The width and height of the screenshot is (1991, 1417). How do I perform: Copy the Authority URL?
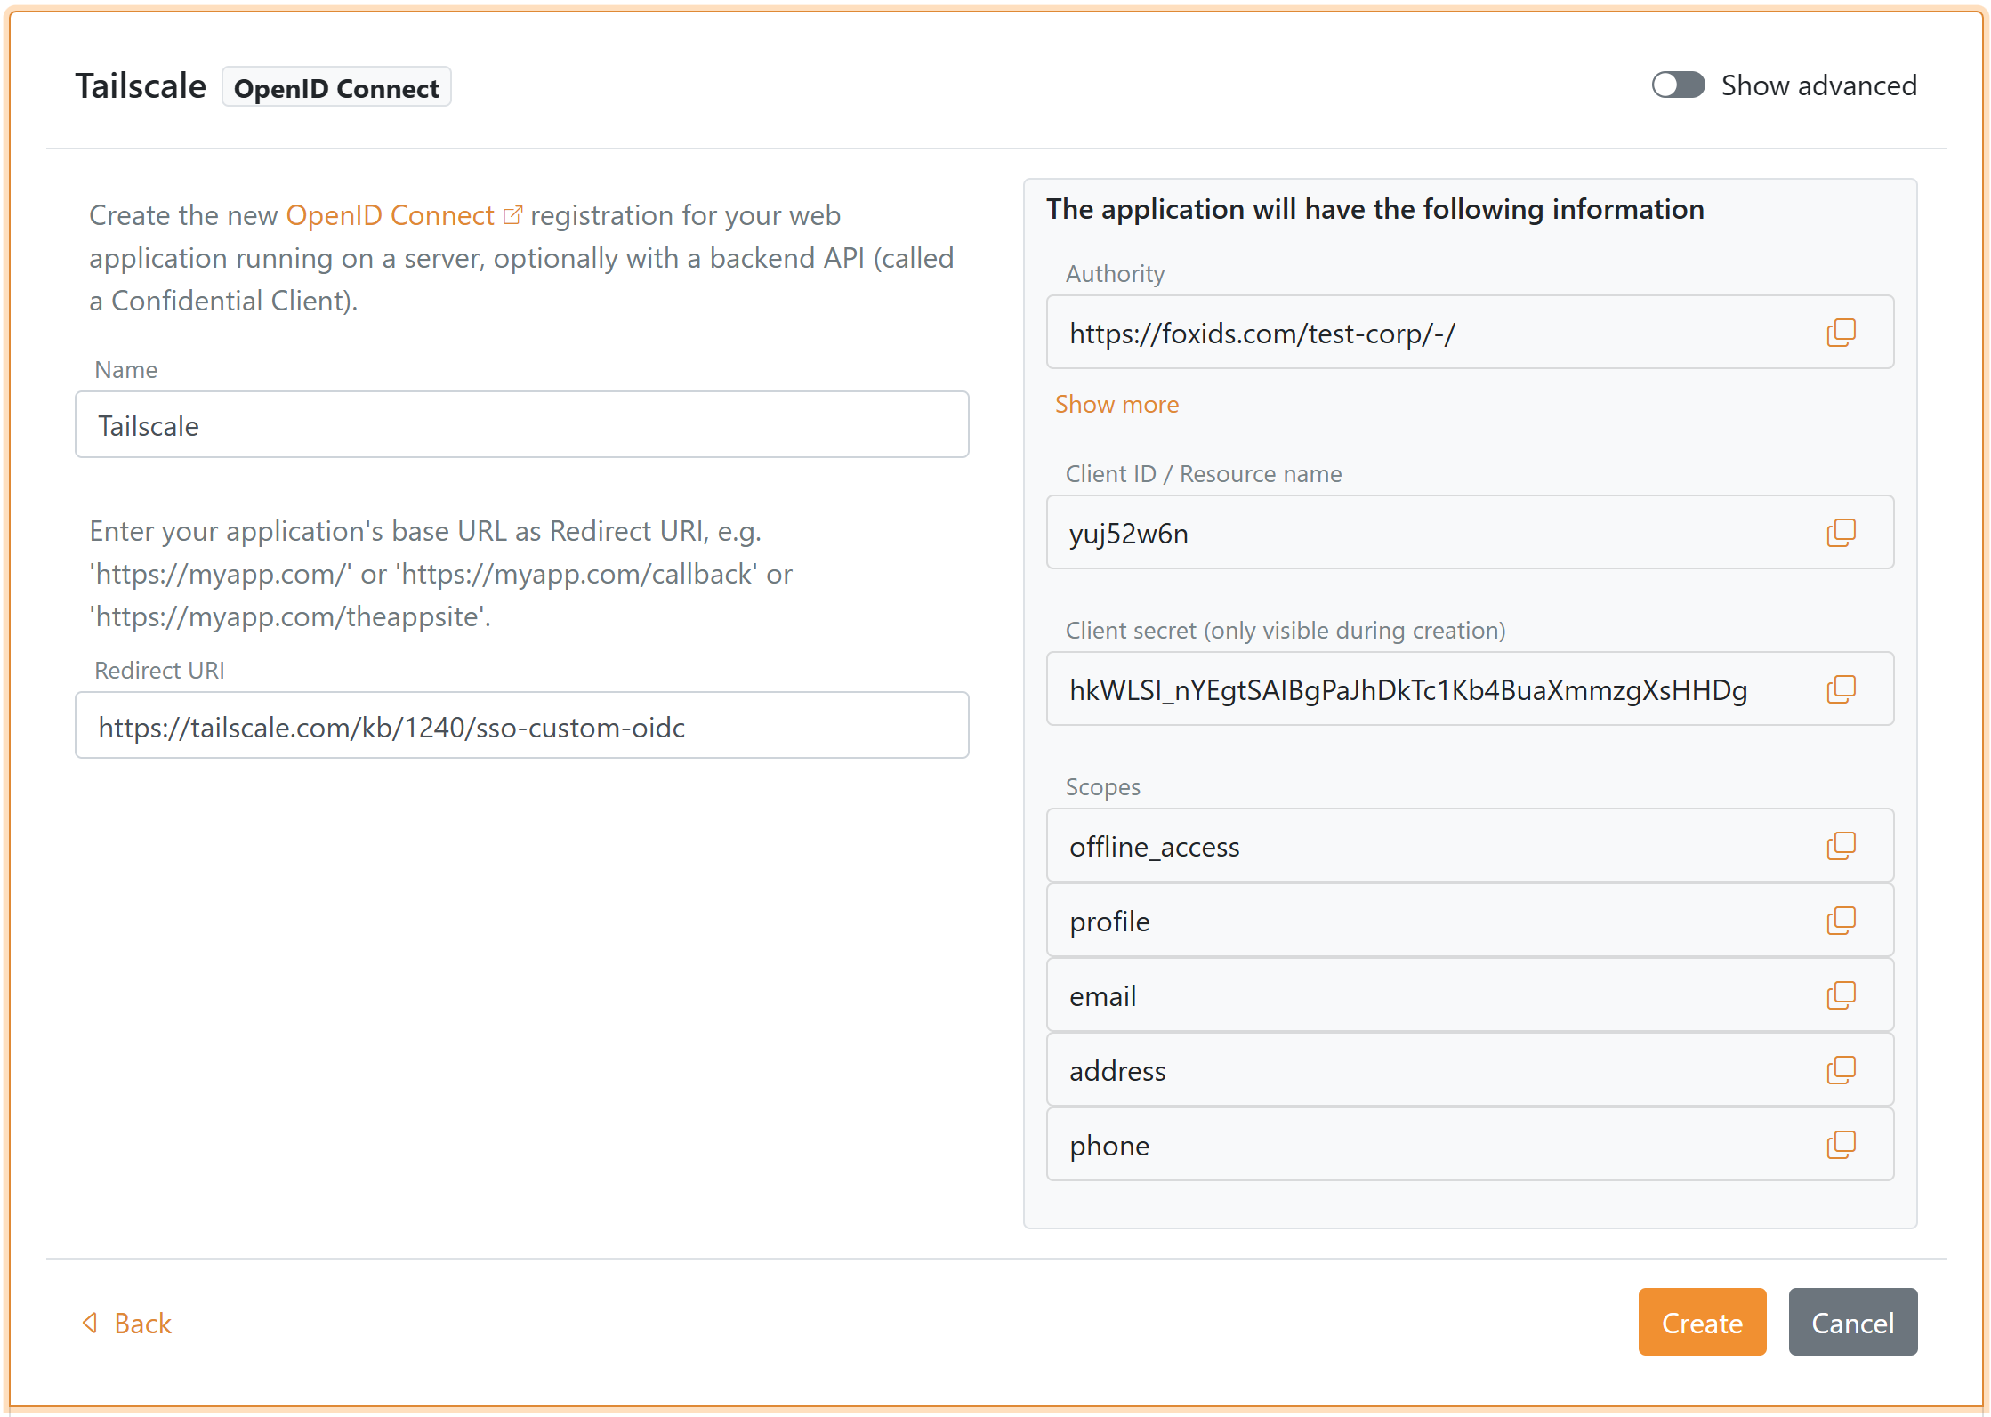coord(1842,333)
